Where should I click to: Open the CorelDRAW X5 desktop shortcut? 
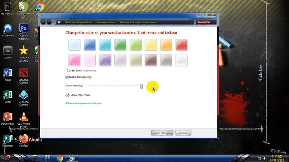(23, 9)
